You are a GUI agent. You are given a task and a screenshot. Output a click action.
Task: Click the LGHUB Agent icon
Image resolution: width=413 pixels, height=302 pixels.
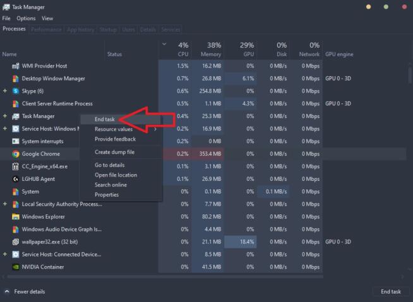16,179
